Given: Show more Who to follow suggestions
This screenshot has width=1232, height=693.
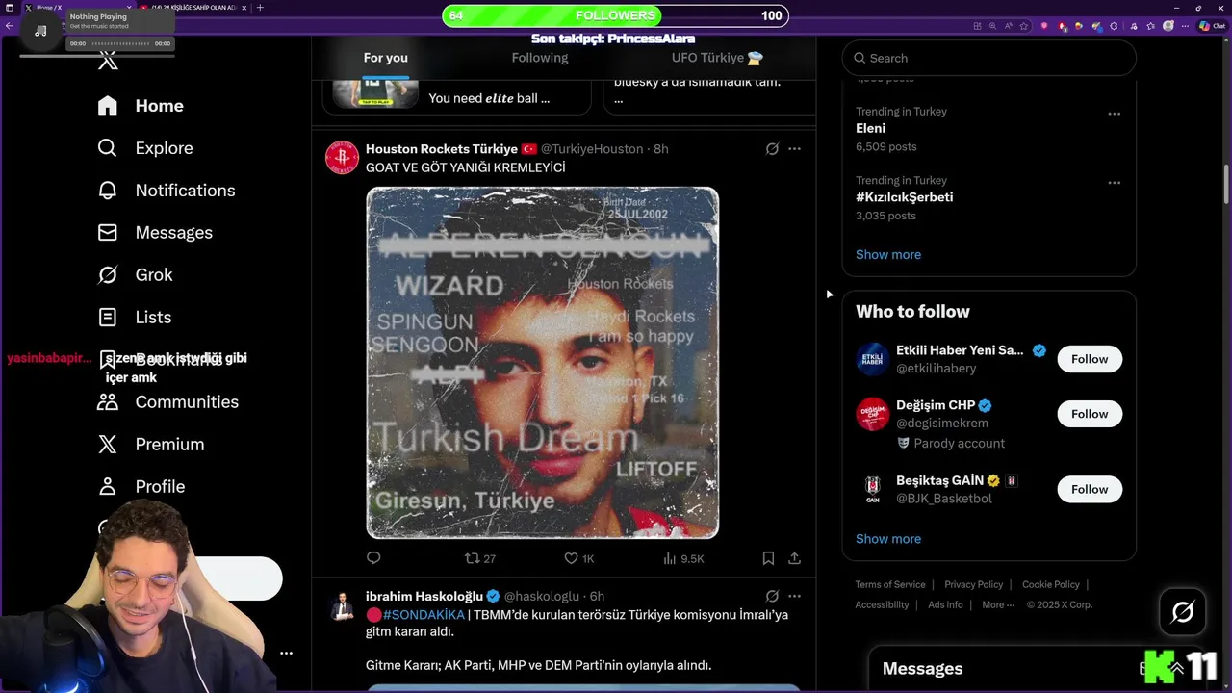Looking at the screenshot, I should click(888, 539).
